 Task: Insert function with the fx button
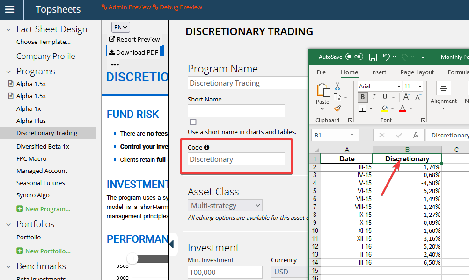point(416,136)
